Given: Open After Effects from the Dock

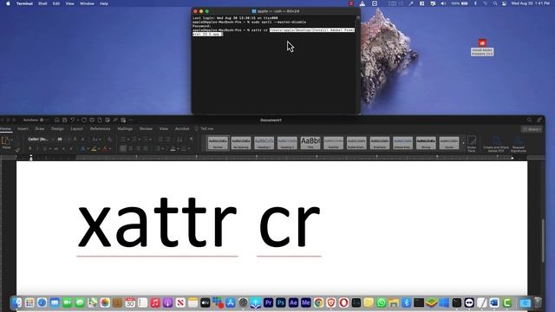Looking at the screenshot, I should pyautogui.click(x=293, y=302).
